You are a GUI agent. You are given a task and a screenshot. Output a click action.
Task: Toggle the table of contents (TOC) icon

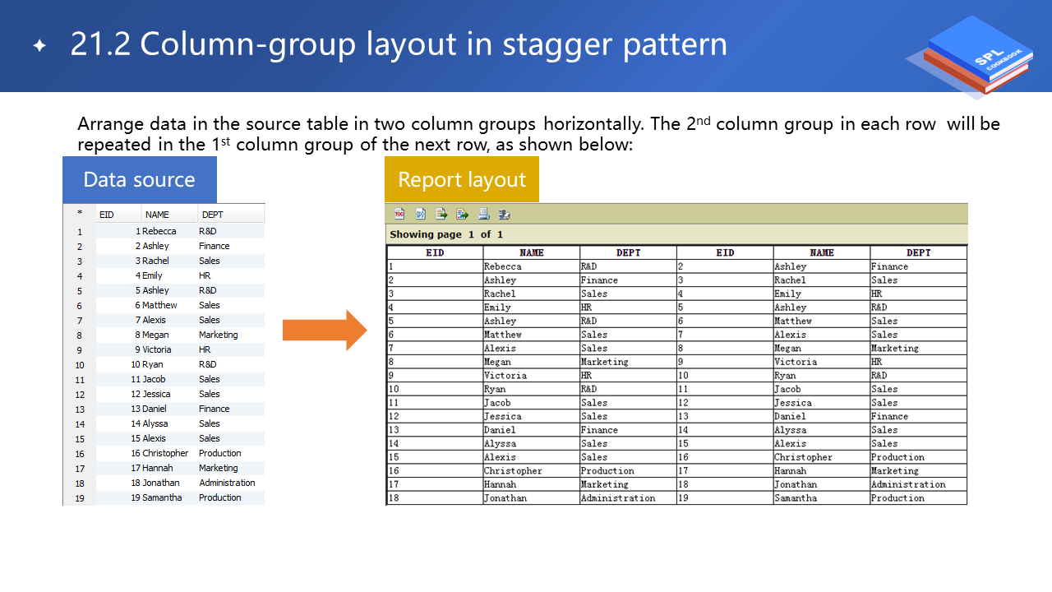tap(399, 214)
